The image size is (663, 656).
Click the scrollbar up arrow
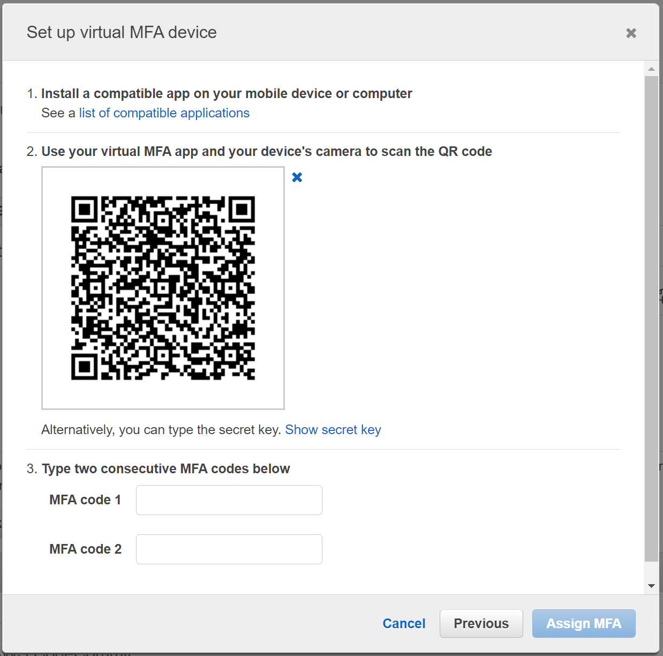651,69
